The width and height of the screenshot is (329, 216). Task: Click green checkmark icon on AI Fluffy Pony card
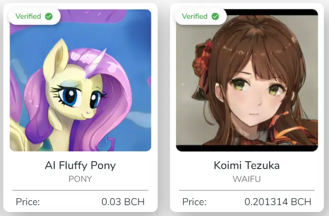49,16
